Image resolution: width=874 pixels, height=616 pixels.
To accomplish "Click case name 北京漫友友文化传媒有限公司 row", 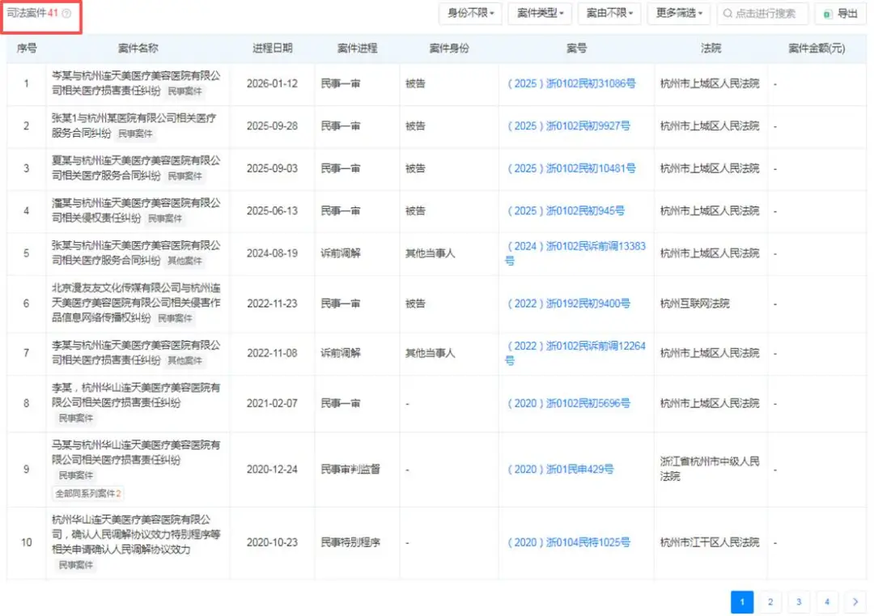I will pyautogui.click(x=136, y=303).
